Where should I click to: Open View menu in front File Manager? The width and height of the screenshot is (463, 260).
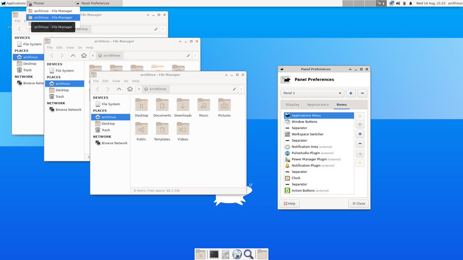(116, 81)
